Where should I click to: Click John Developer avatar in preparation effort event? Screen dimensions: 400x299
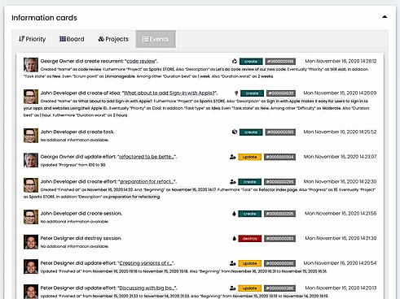(31, 185)
